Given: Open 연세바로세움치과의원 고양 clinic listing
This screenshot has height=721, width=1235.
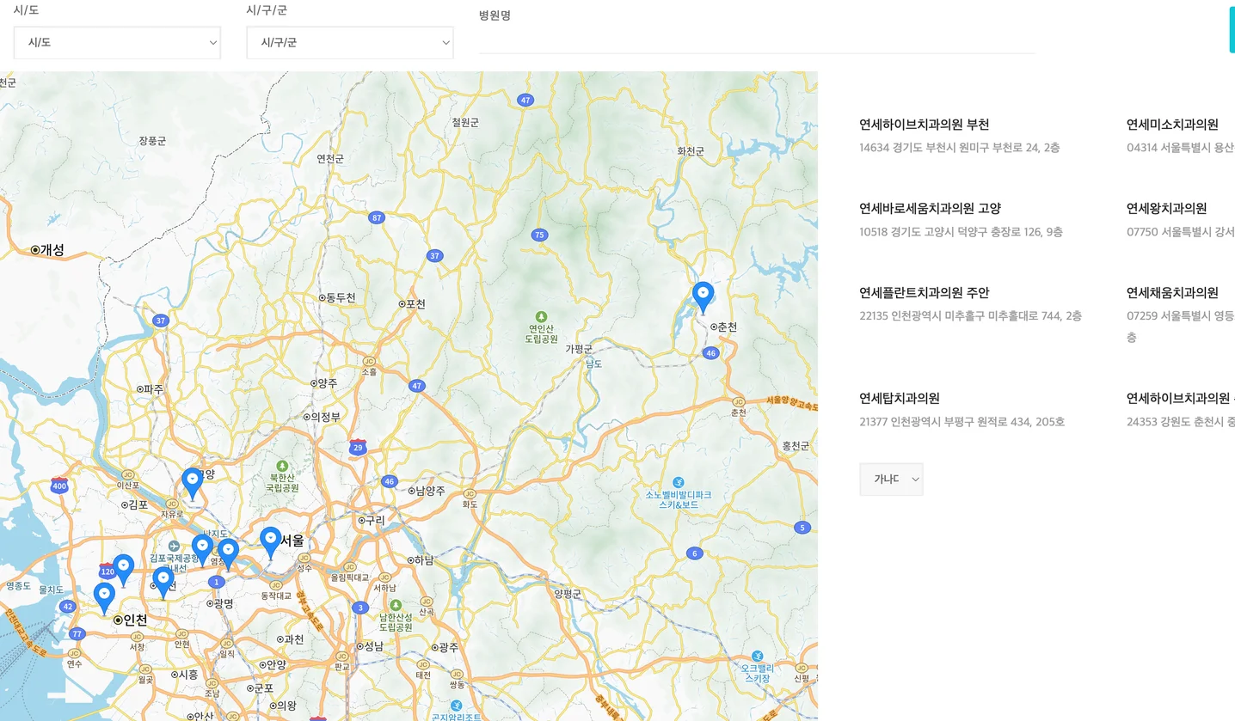Looking at the screenshot, I should [930, 209].
